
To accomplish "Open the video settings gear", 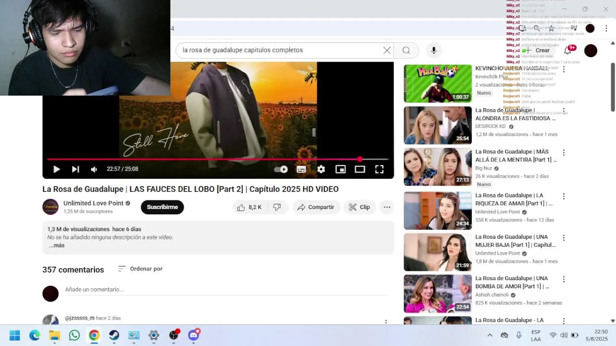I will (321, 169).
